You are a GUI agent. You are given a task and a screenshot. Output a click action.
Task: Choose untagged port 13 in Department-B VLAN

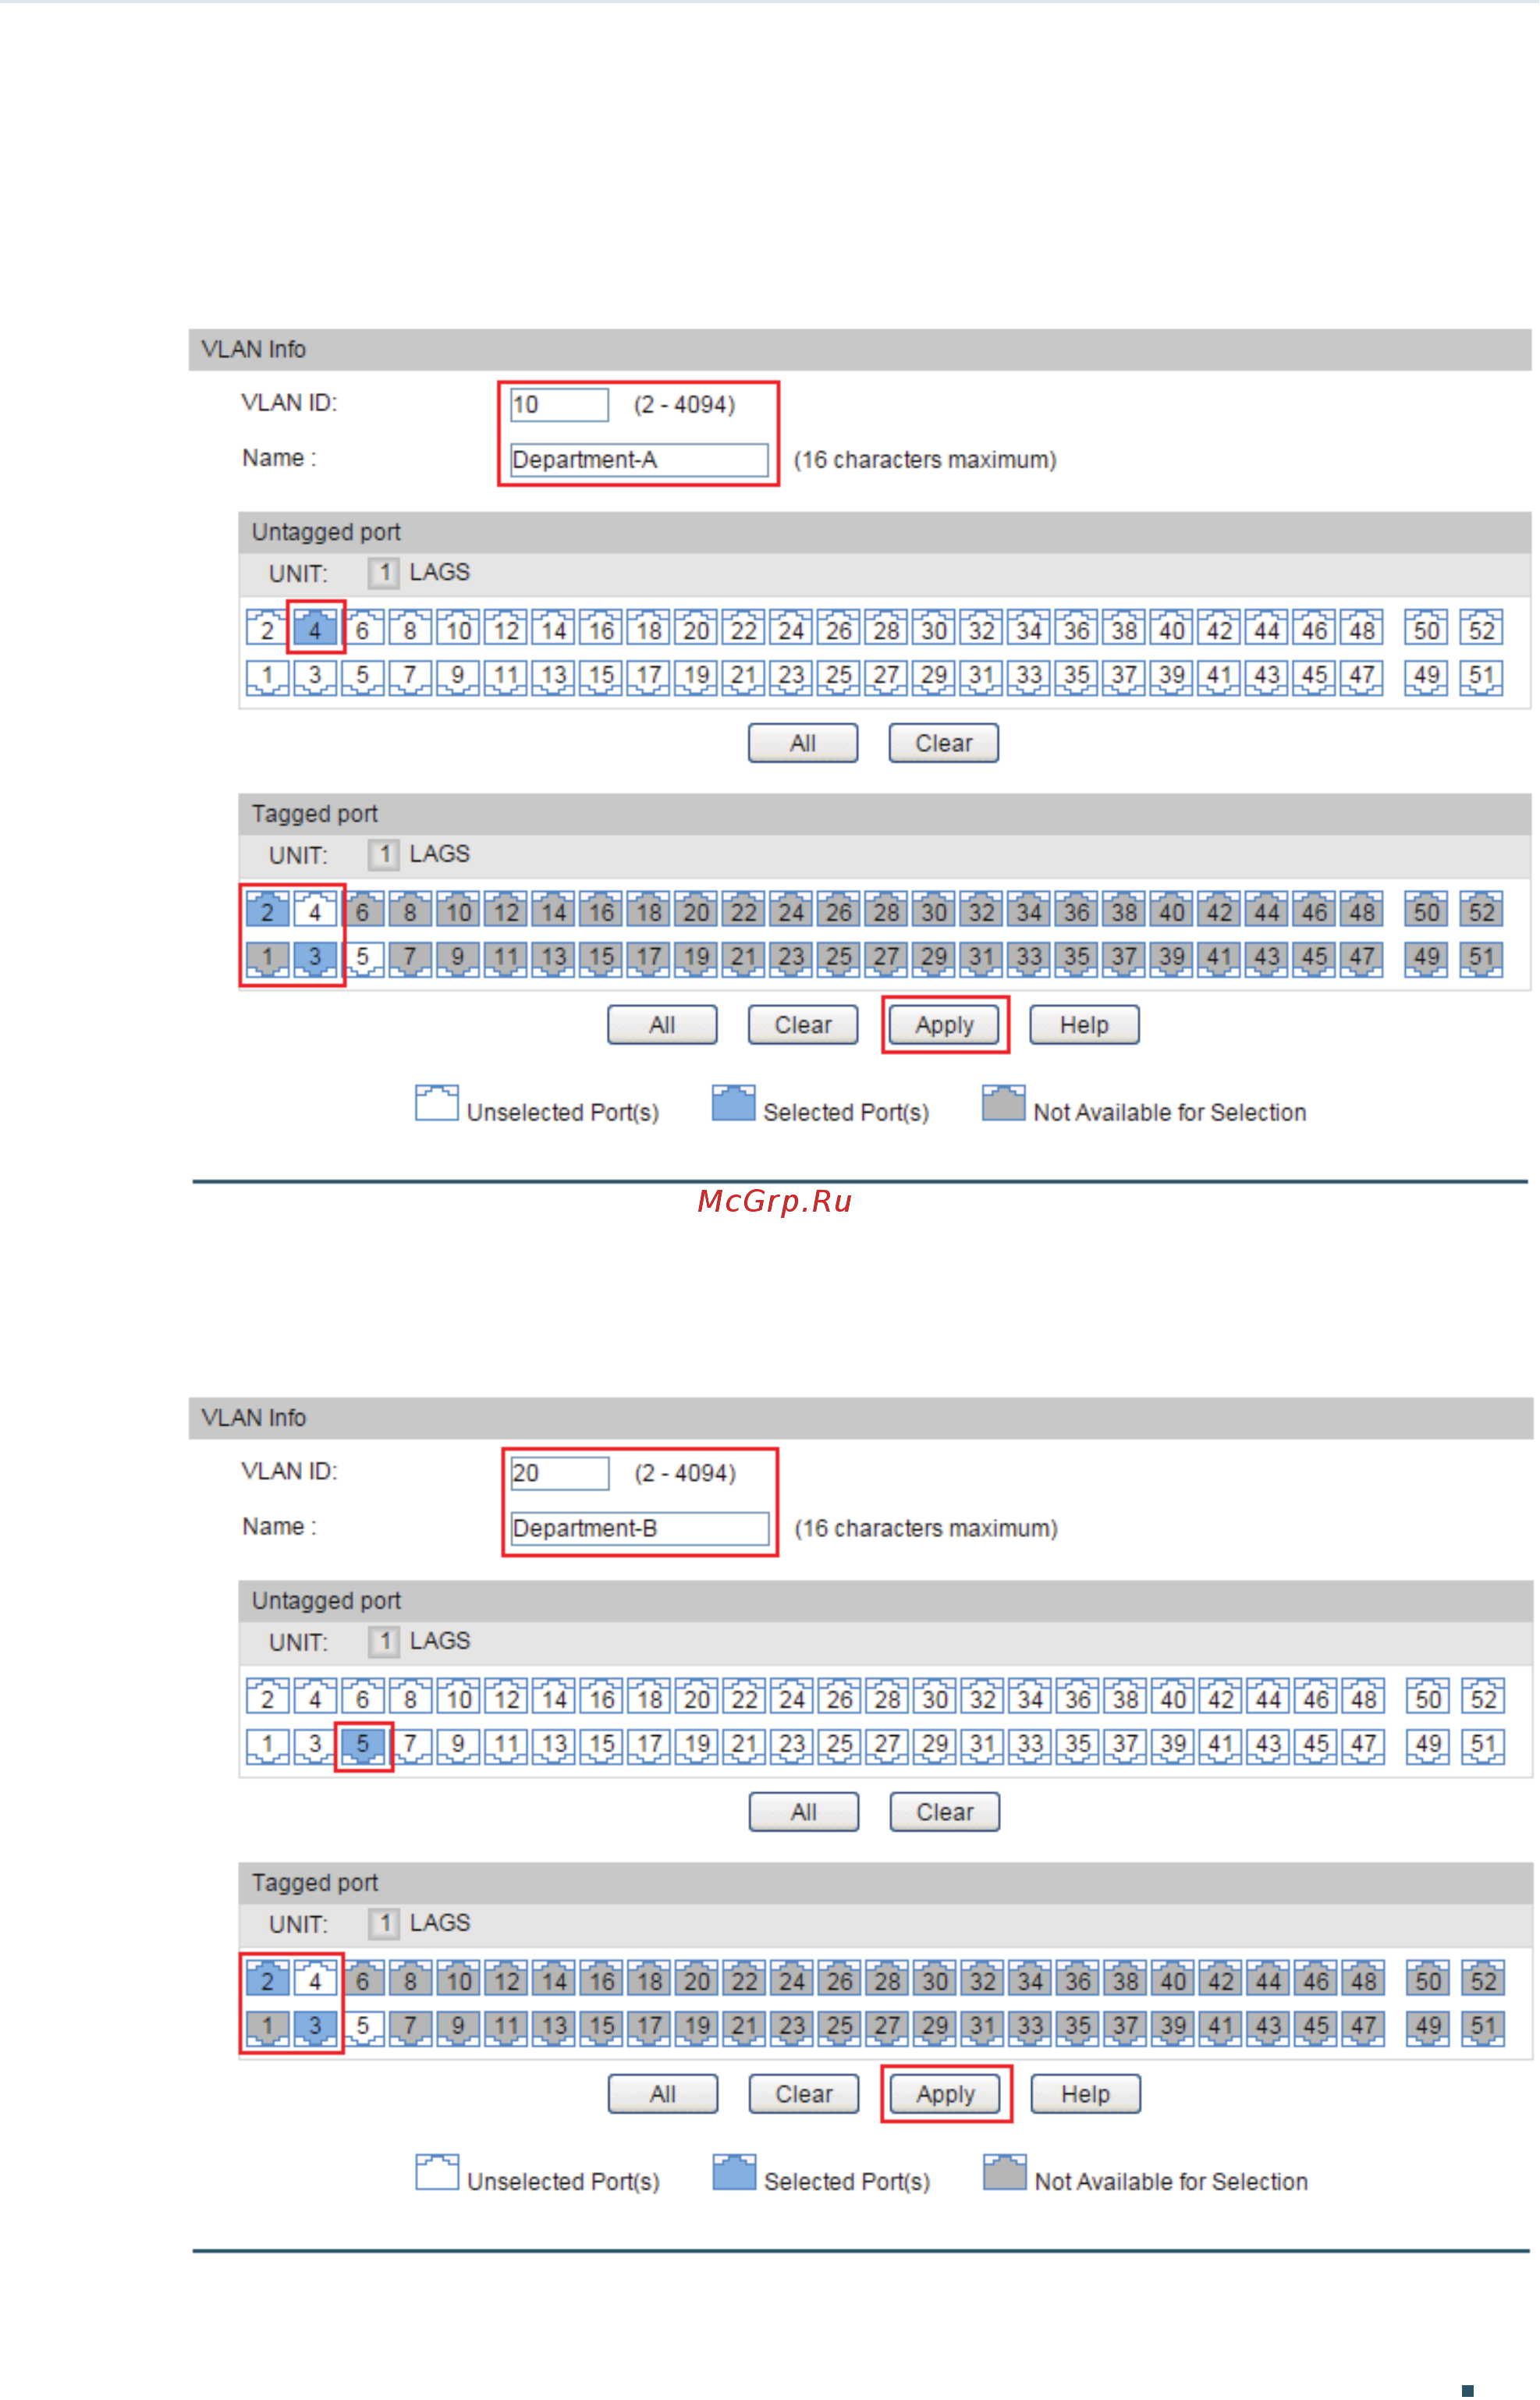[554, 1745]
